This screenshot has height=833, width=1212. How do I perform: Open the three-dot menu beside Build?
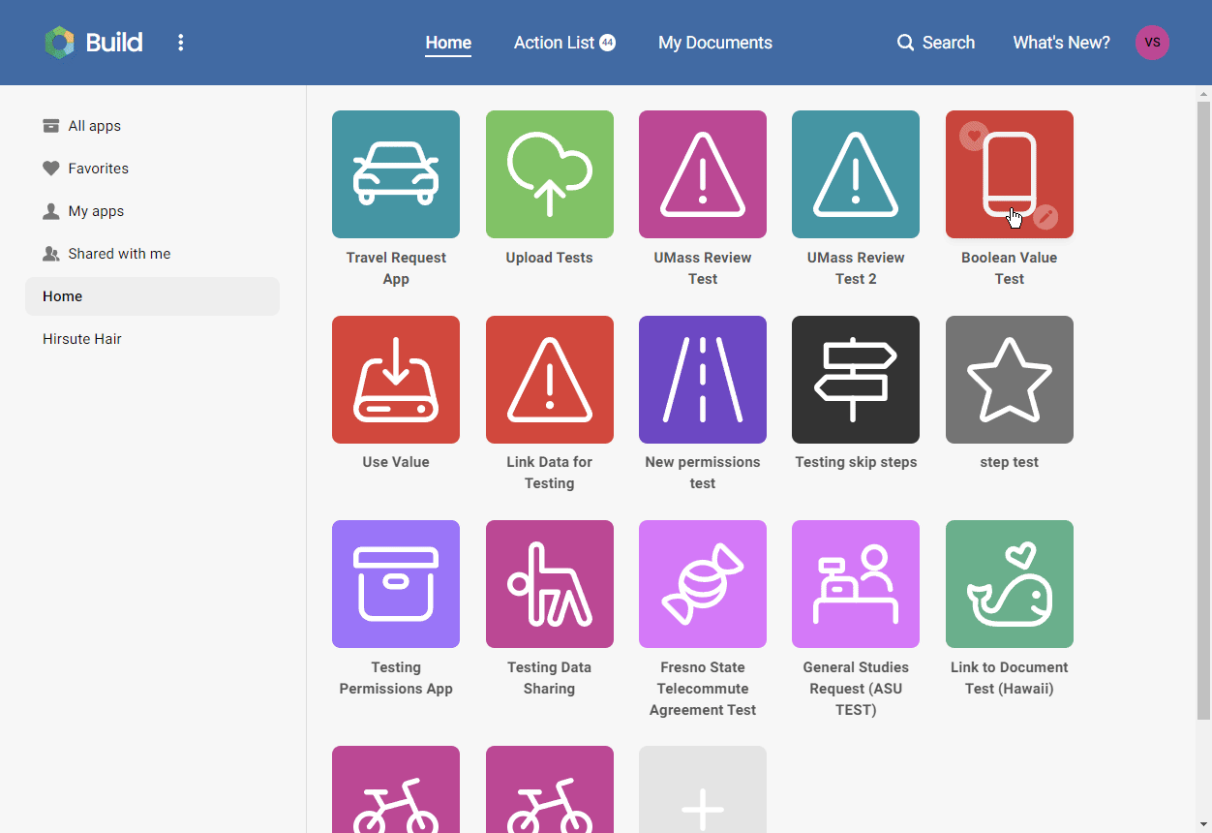(180, 43)
